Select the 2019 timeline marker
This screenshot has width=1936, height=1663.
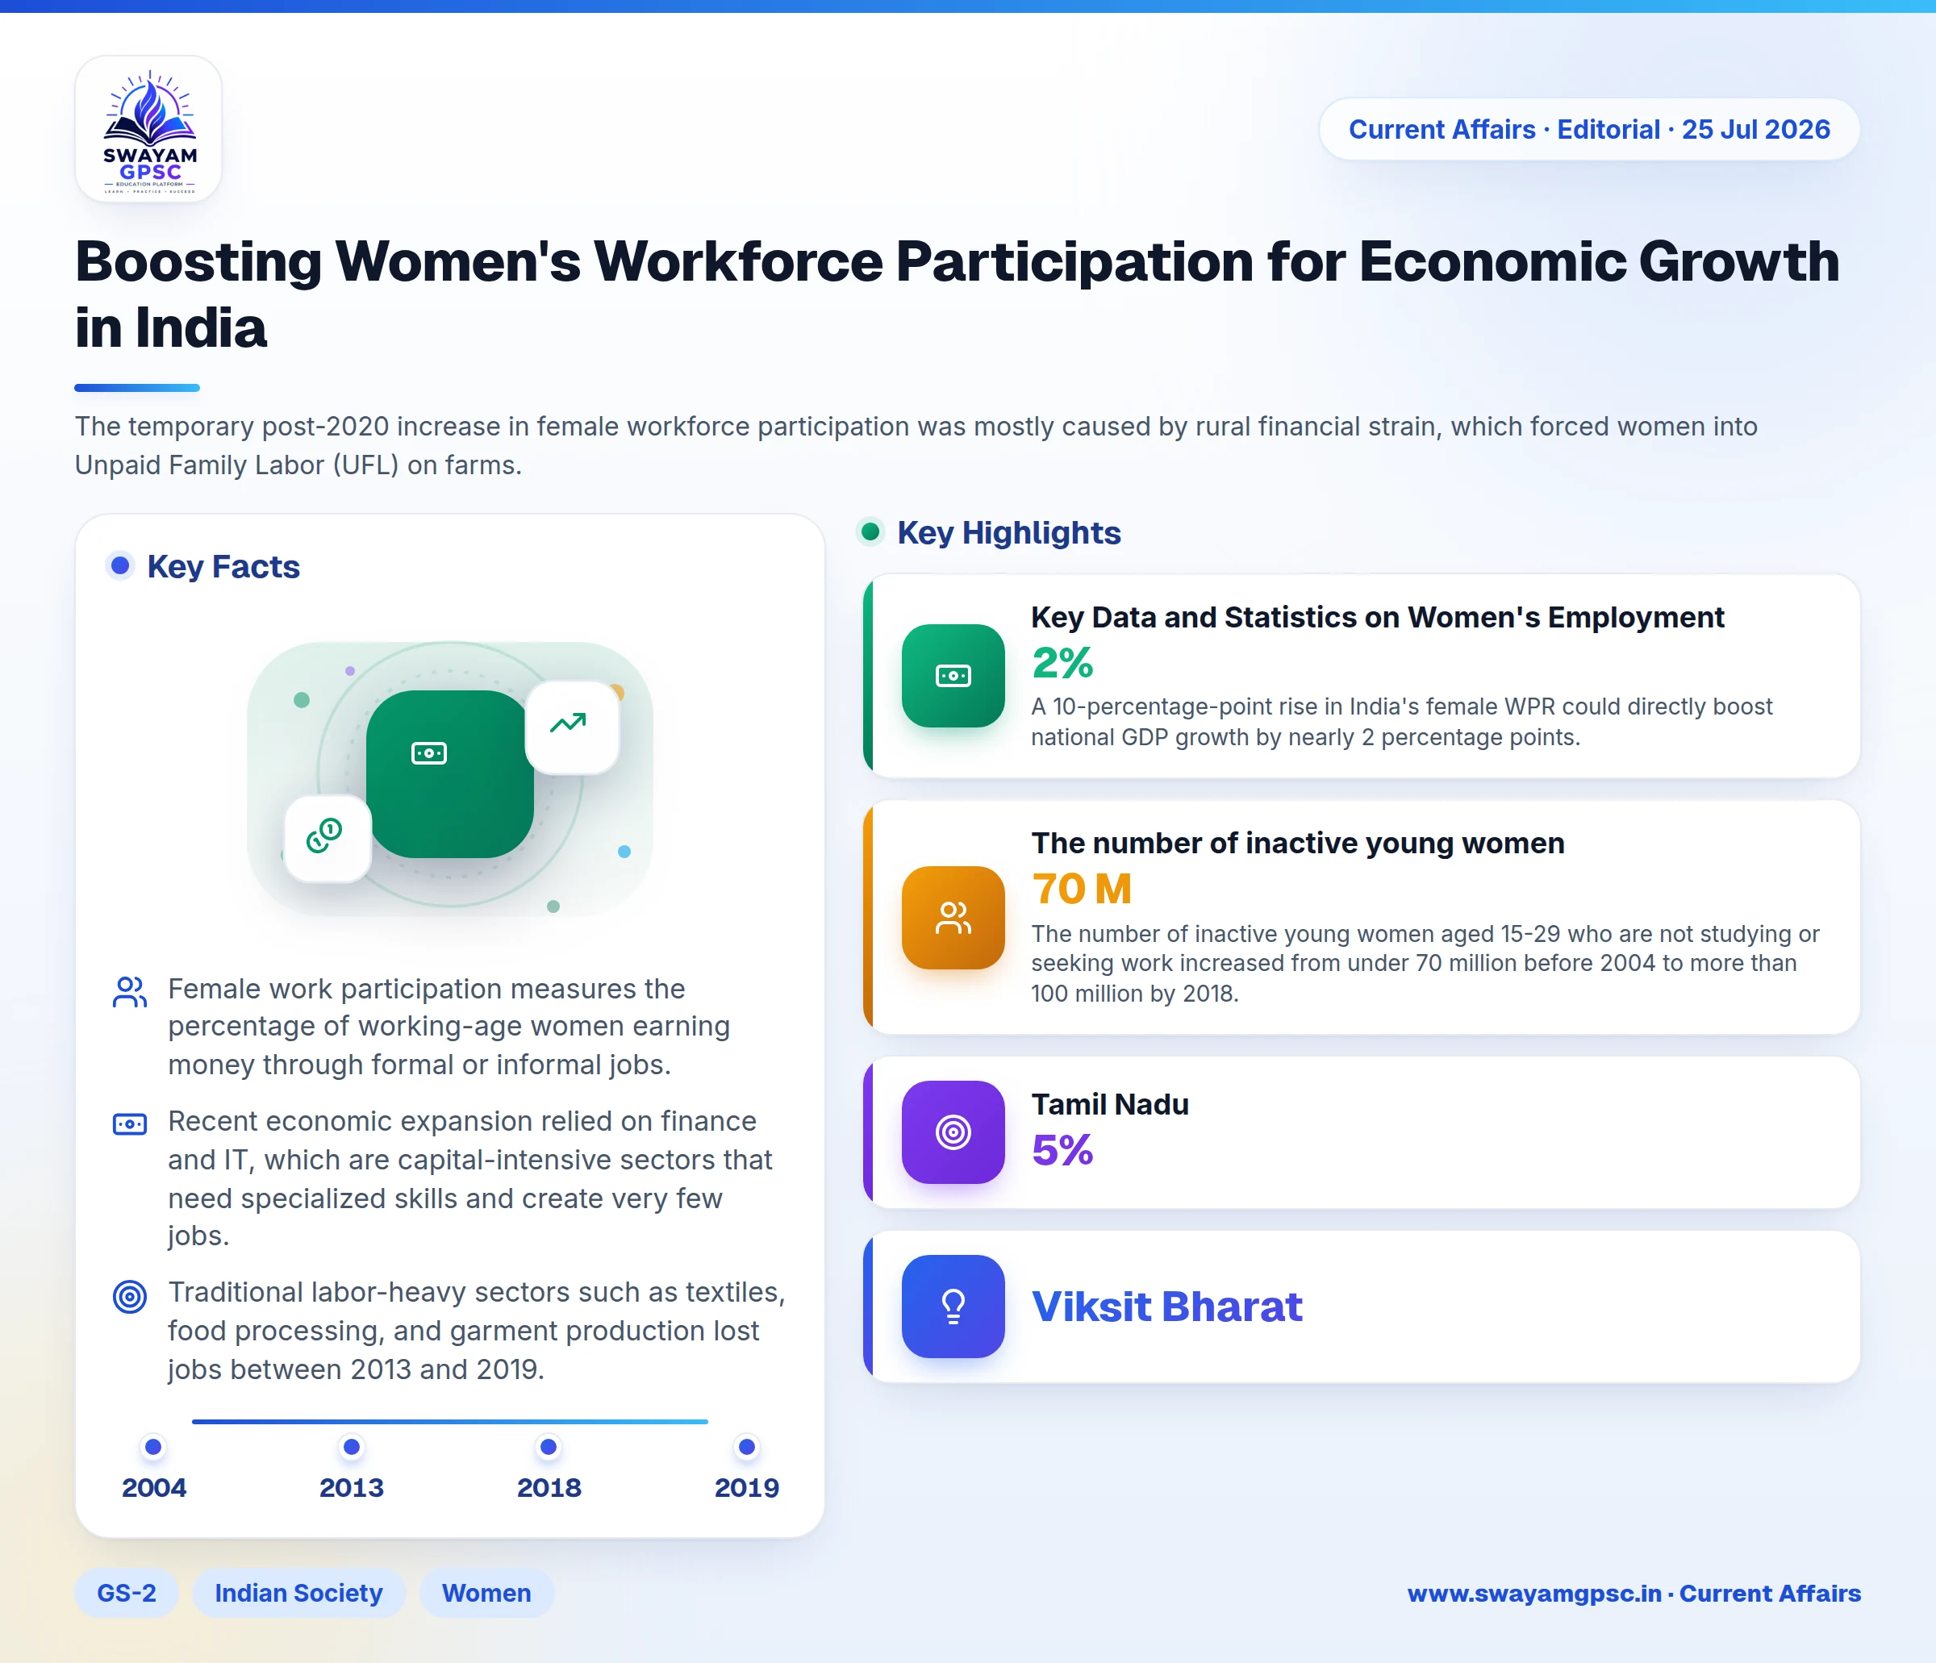click(x=746, y=1447)
